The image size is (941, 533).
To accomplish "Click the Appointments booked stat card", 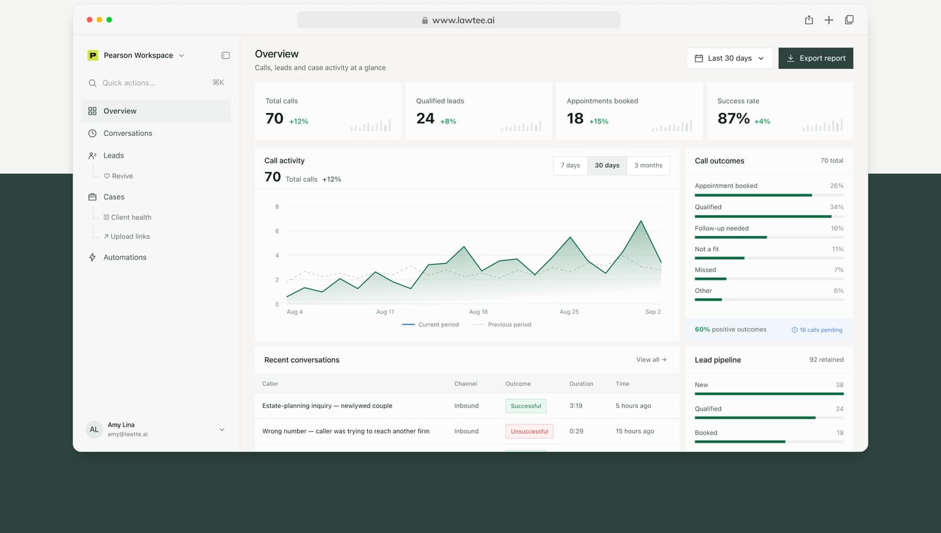I will tap(629, 111).
